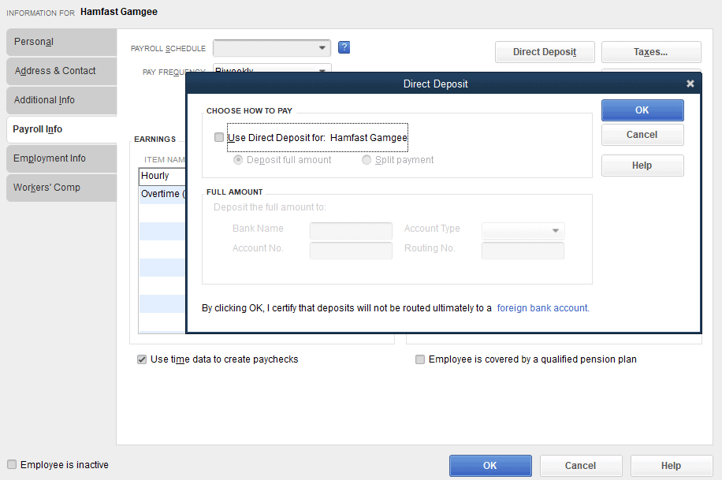Select the Overtime earnings item row
The height and width of the screenshot is (480, 722).
coord(162,194)
